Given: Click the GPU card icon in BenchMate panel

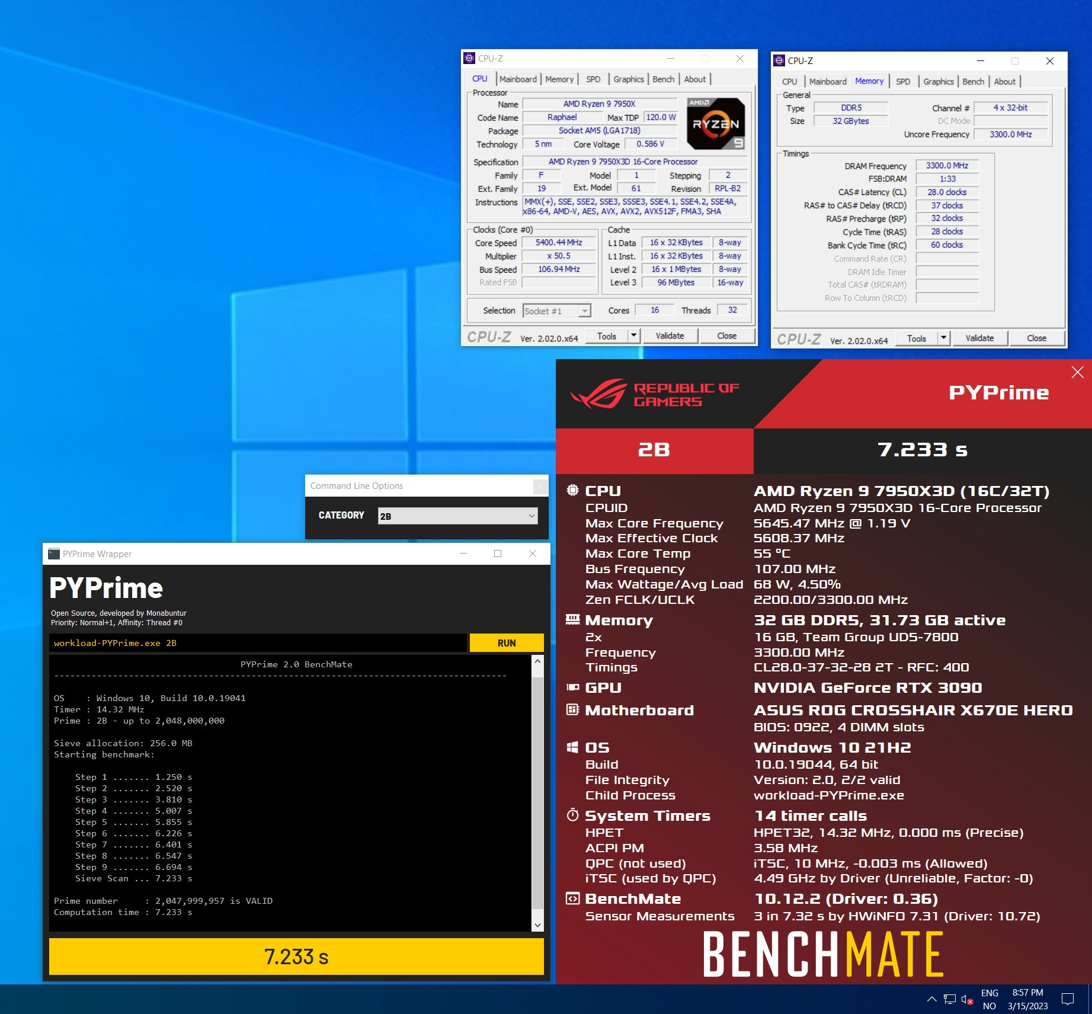Looking at the screenshot, I should [572, 687].
